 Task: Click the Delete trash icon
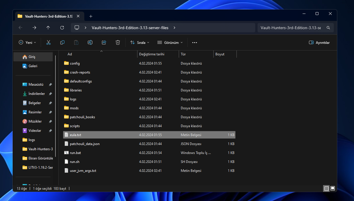point(118,42)
